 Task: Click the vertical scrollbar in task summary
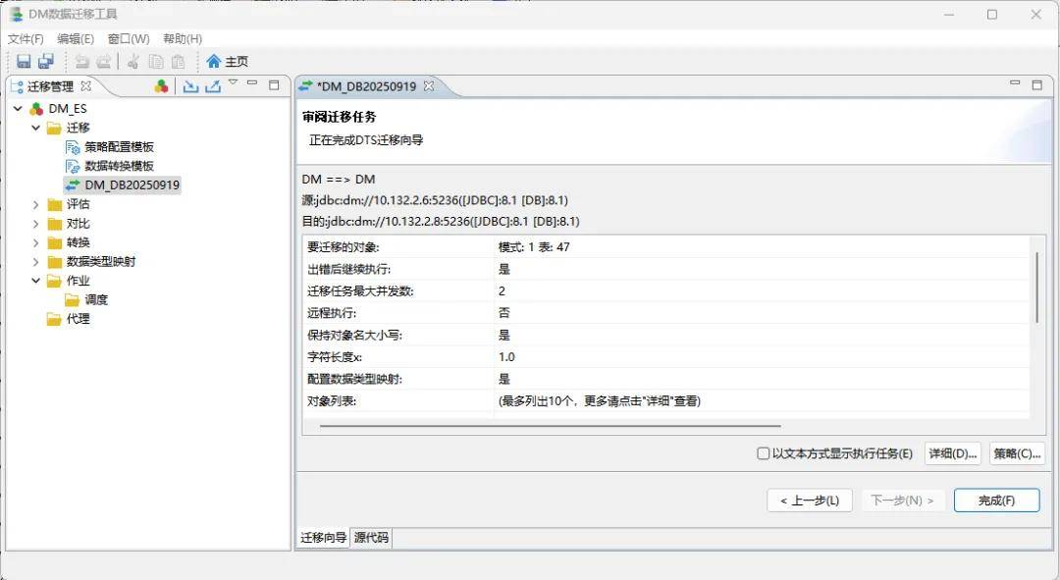click(1037, 288)
